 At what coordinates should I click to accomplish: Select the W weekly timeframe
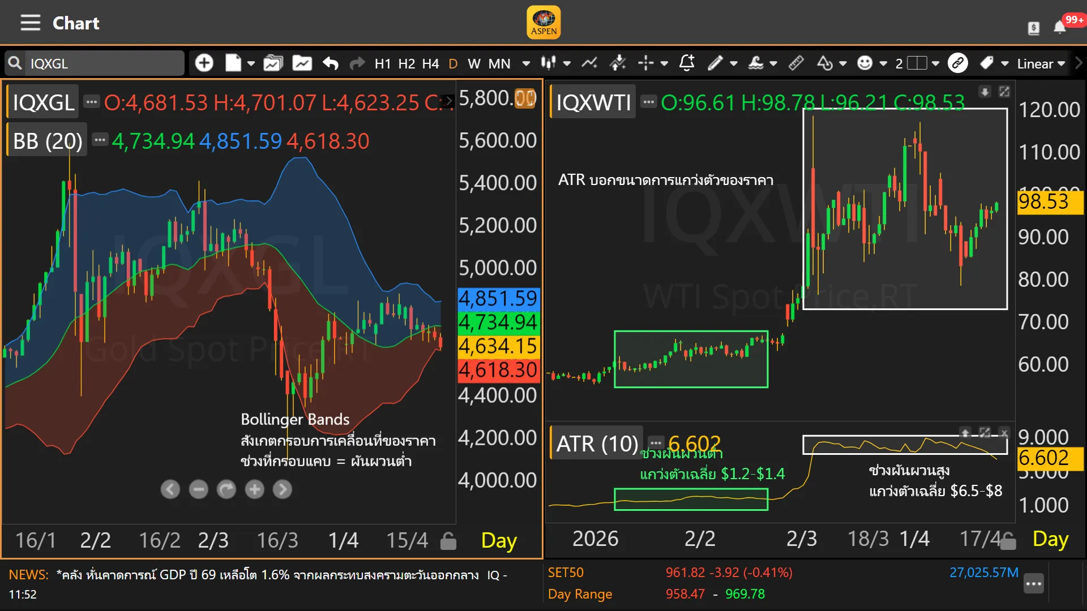point(474,63)
